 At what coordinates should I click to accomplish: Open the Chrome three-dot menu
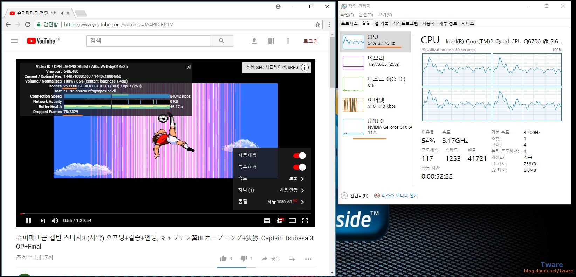pos(329,24)
